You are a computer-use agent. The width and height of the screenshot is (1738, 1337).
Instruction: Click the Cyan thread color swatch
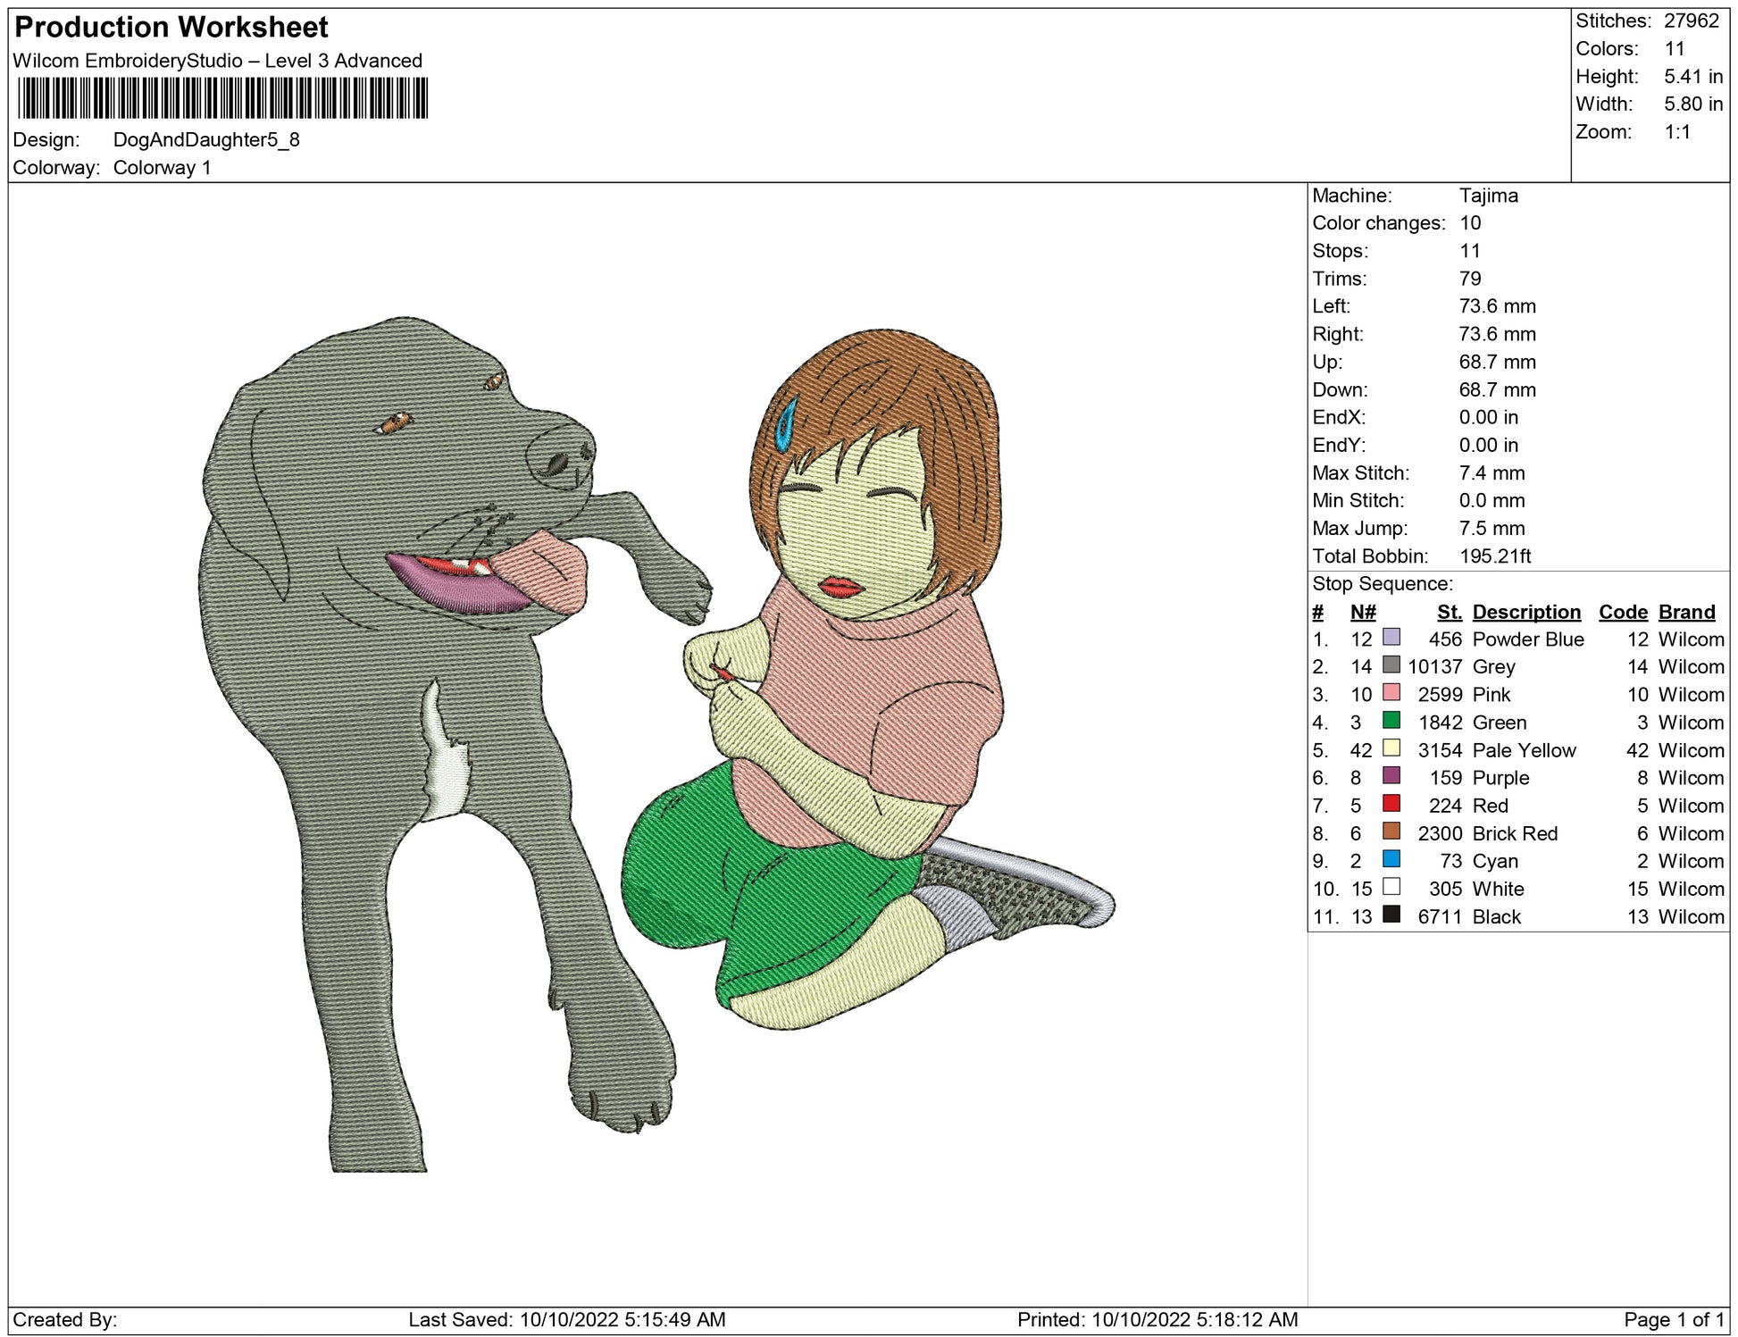pyautogui.click(x=1391, y=859)
